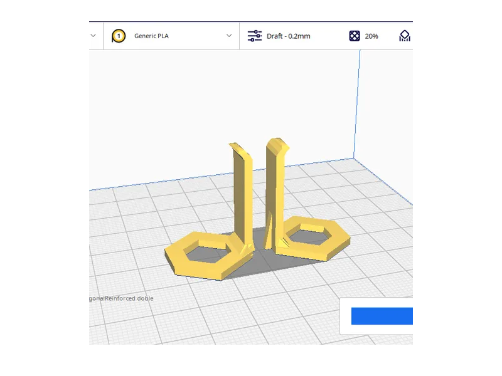Screen dimensions: 502x376
Task: Expand the Generic PLA chevron arrow
Action: tap(229, 36)
